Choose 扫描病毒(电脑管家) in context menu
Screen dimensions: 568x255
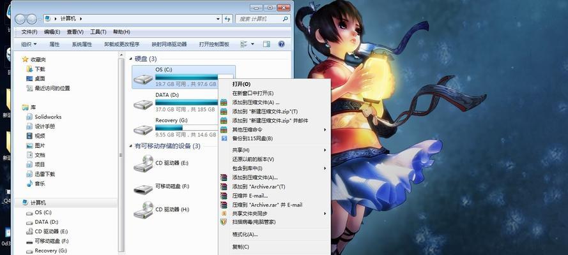(x=274, y=222)
